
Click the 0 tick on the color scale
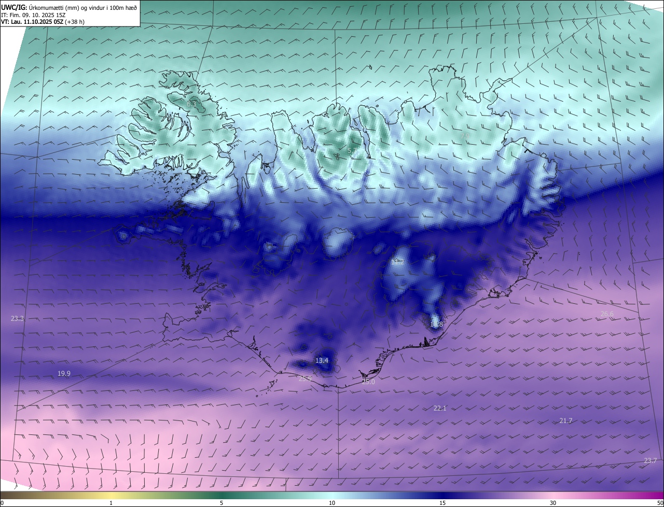tap(2, 503)
